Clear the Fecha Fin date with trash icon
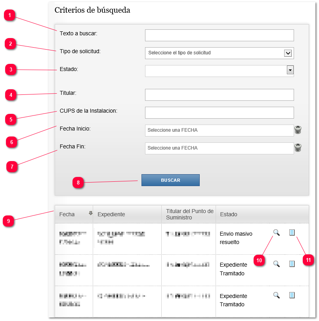Viewport: 319px width, 321px height. pos(298,148)
